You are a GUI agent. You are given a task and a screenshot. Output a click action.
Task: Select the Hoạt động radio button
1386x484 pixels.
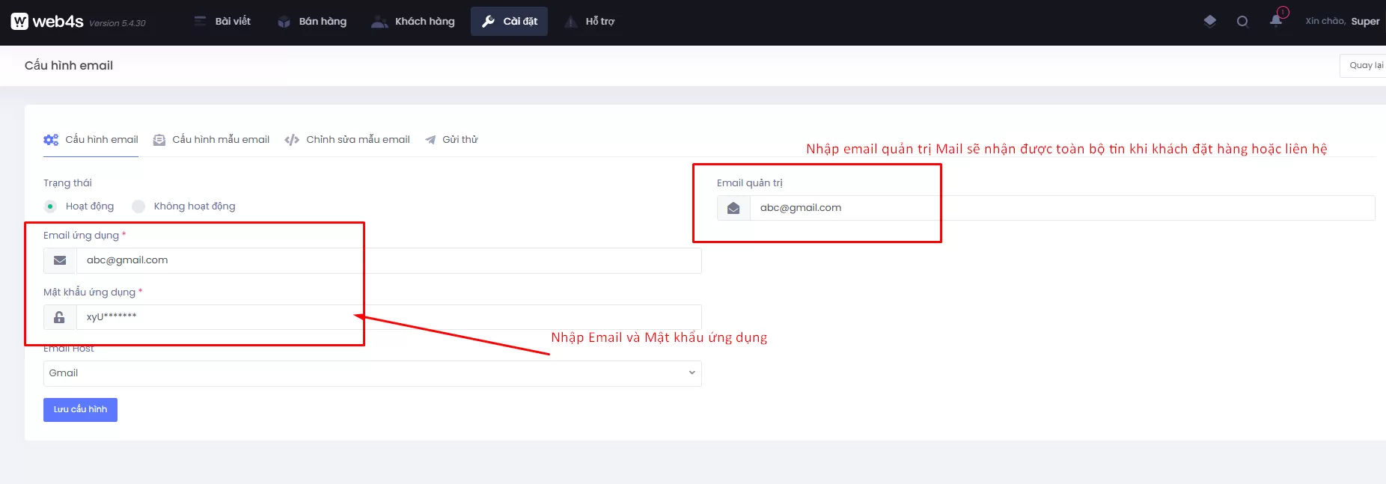coord(50,206)
